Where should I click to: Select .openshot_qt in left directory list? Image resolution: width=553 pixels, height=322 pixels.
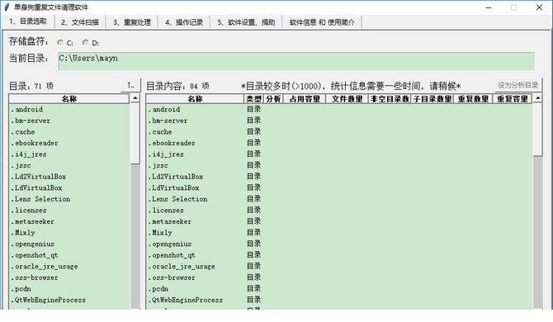[69, 255]
